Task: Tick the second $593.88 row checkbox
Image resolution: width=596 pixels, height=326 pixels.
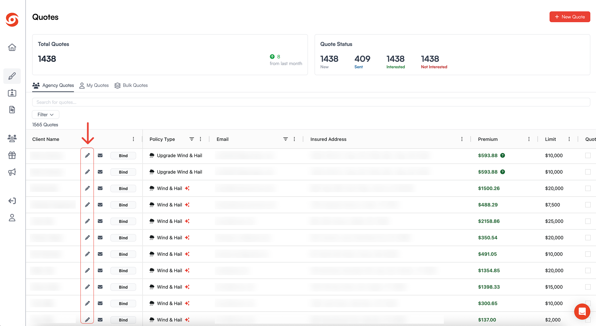Action: (x=588, y=172)
